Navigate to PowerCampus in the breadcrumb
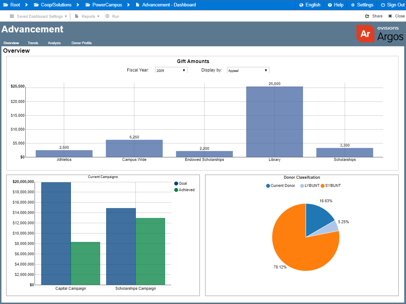 pyautogui.click(x=107, y=5)
